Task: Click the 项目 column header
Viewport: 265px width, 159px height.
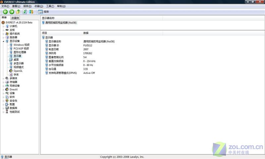Action: pyautogui.click(x=62, y=33)
